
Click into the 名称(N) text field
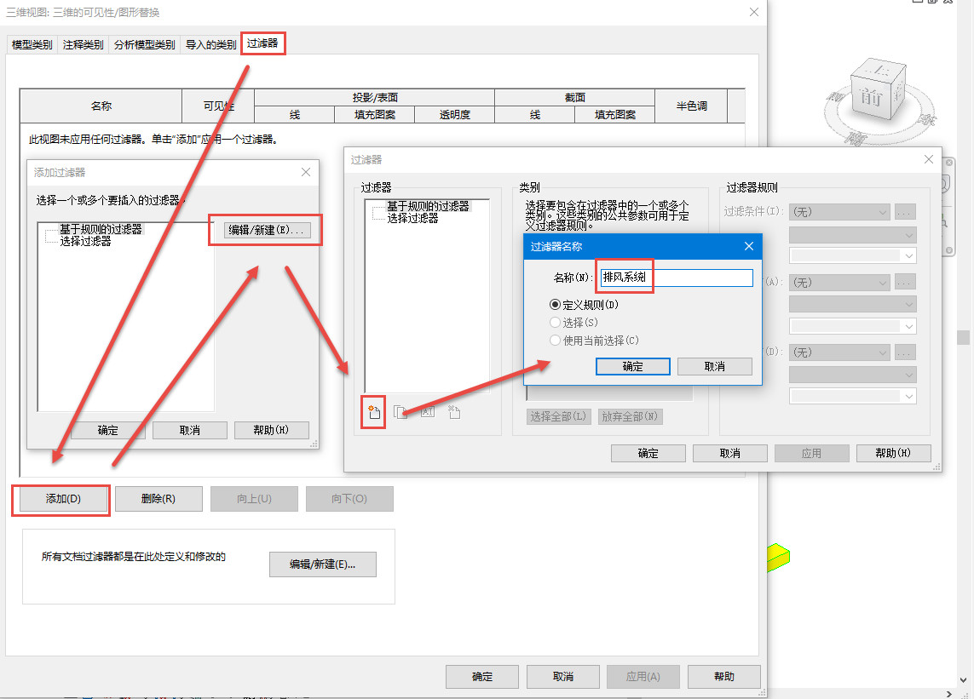[676, 278]
